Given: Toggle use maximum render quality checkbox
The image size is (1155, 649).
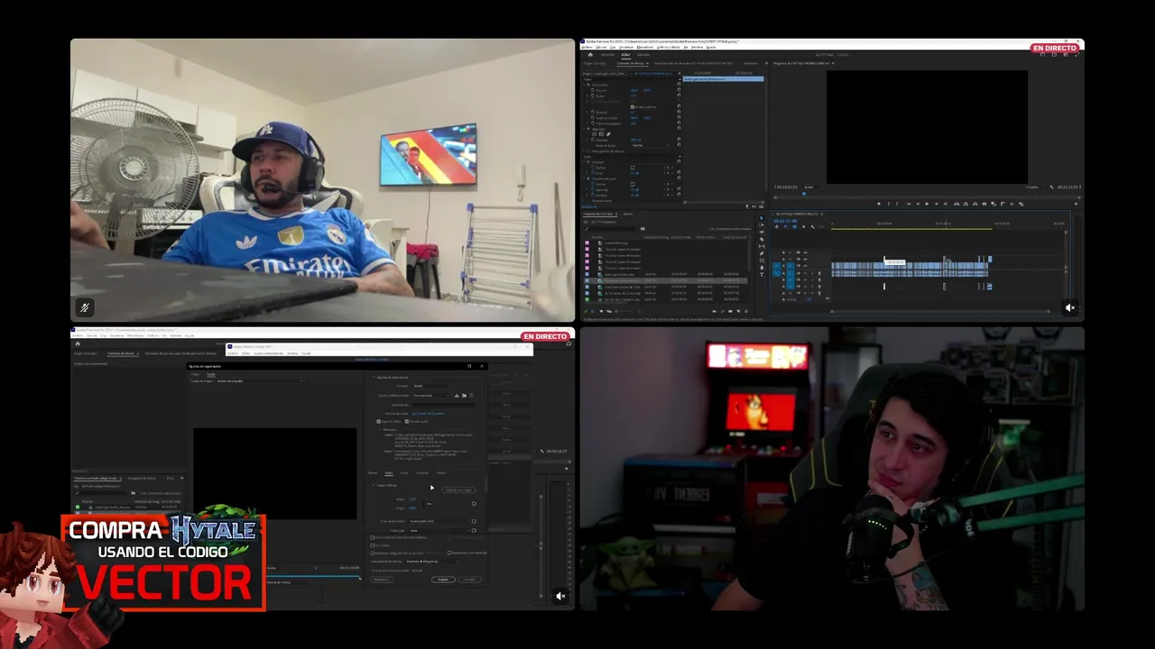Looking at the screenshot, I should [x=373, y=537].
